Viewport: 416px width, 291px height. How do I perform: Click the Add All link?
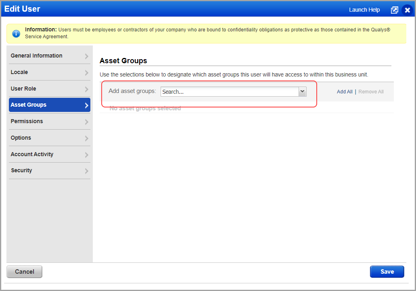pos(345,92)
